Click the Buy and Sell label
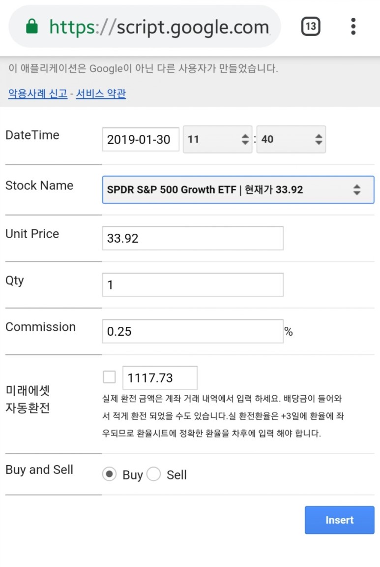 (39, 470)
